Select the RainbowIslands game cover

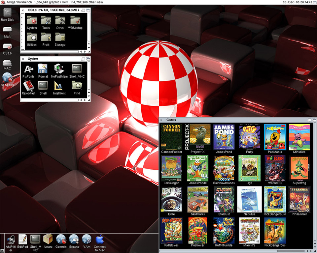coord(224,168)
